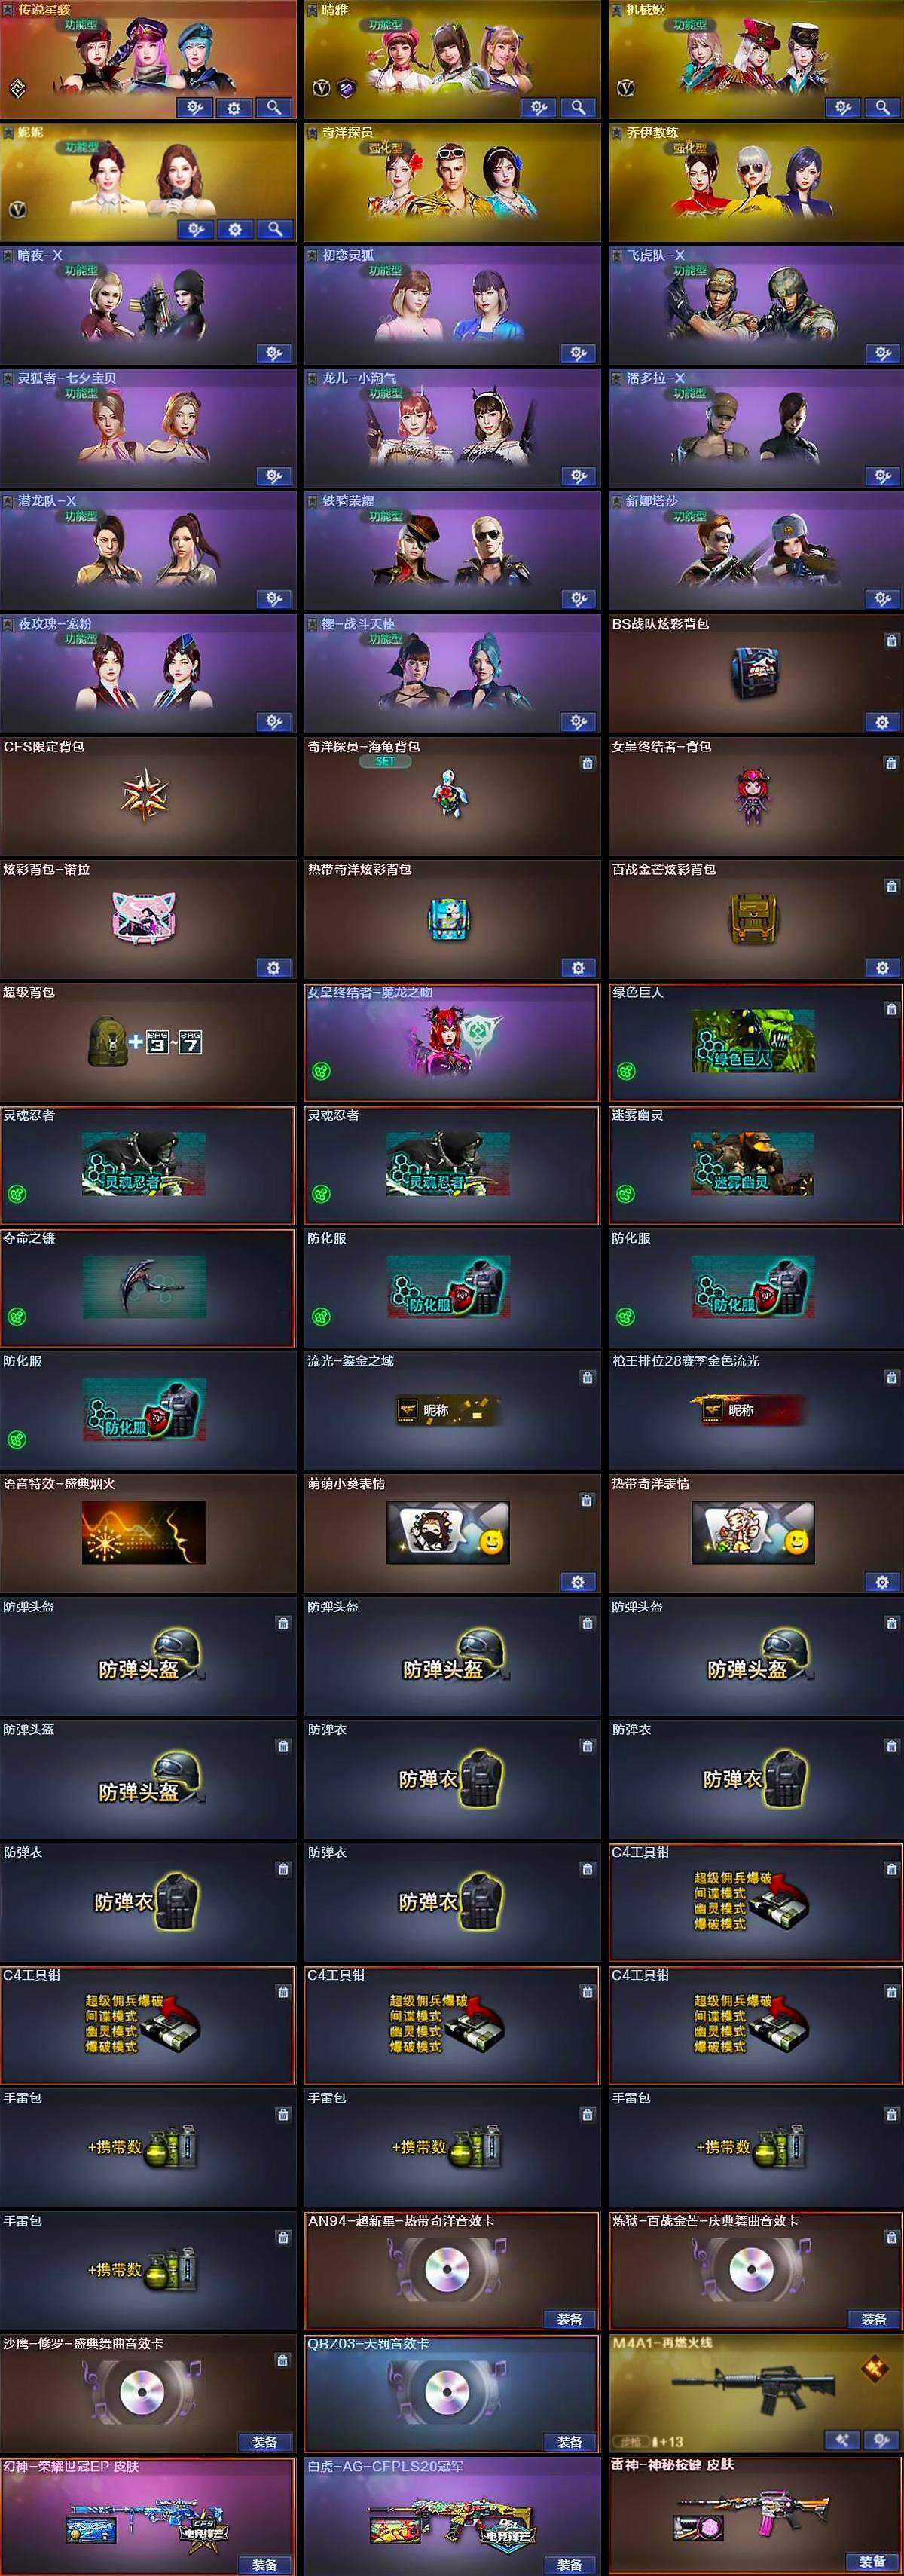Equip the 白虎-AG-CFPLS20冠军 skin

coord(569,2565)
